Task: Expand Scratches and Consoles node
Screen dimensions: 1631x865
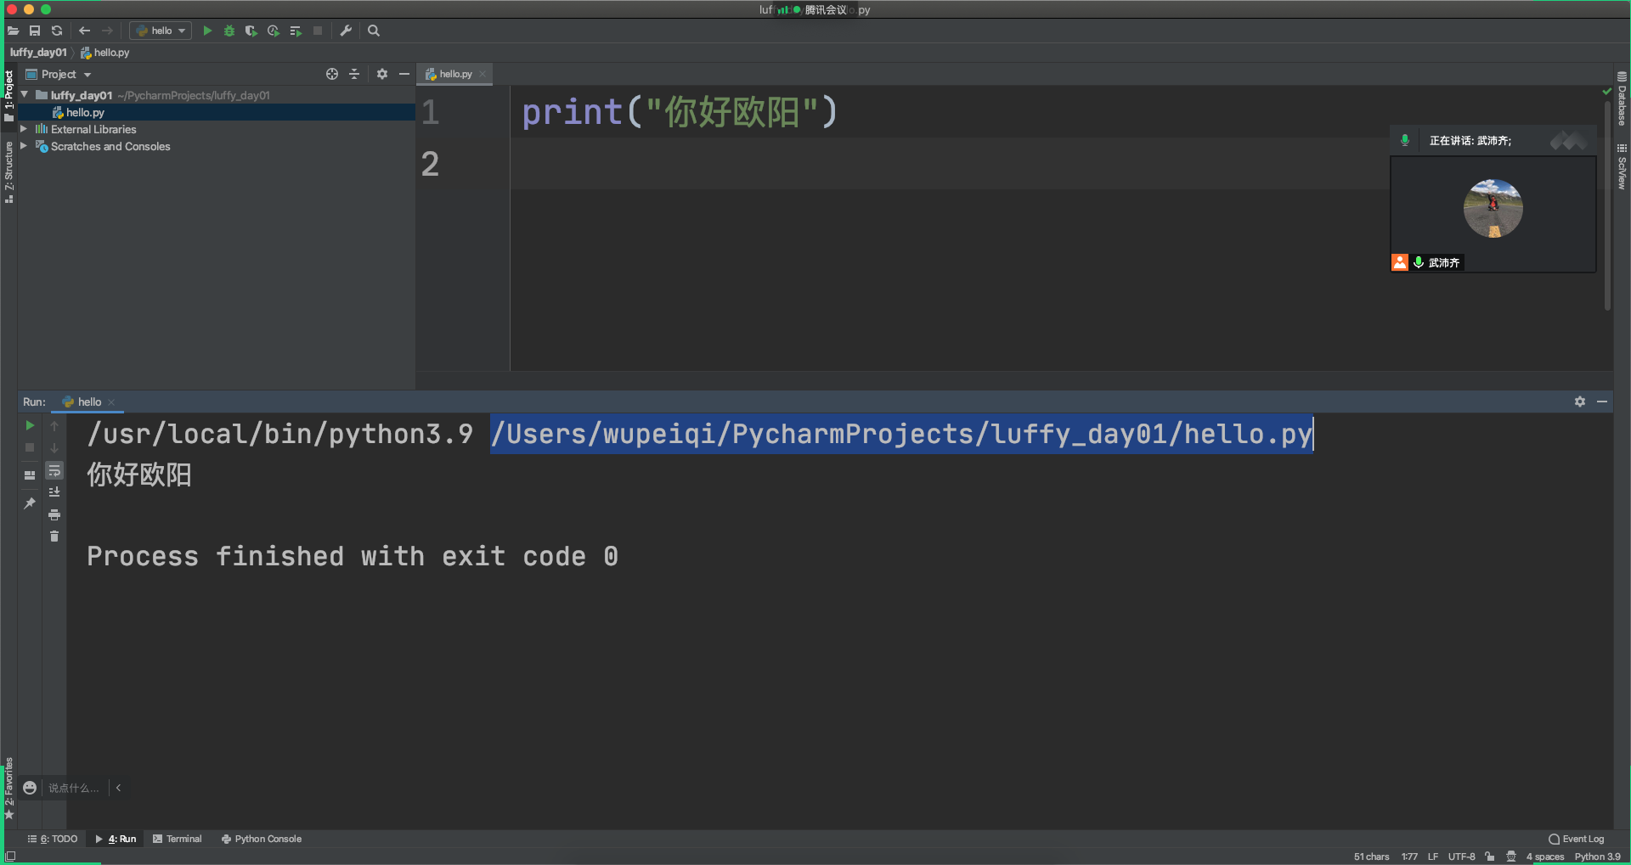Action: click(24, 146)
